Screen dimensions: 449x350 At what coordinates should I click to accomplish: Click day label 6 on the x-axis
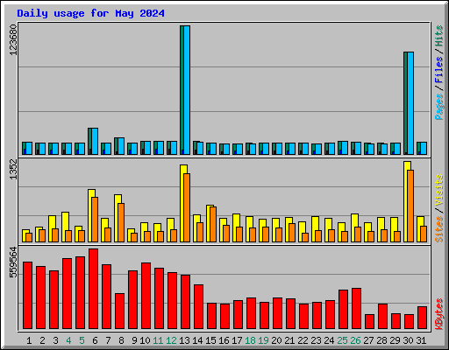[x=95, y=340]
